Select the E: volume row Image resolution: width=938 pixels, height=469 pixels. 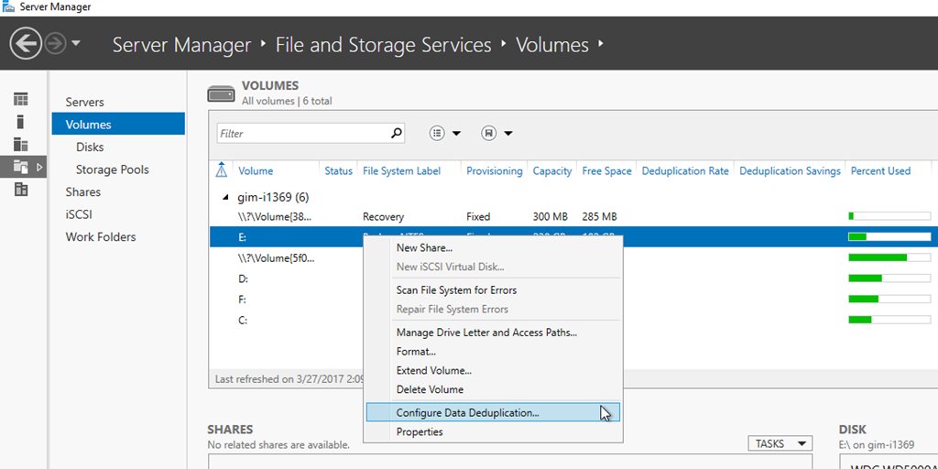pos(573,237)
